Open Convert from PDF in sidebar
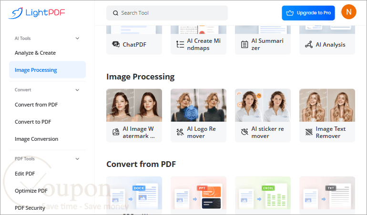Screen dimensions: 367x215 tap(36, 105)
